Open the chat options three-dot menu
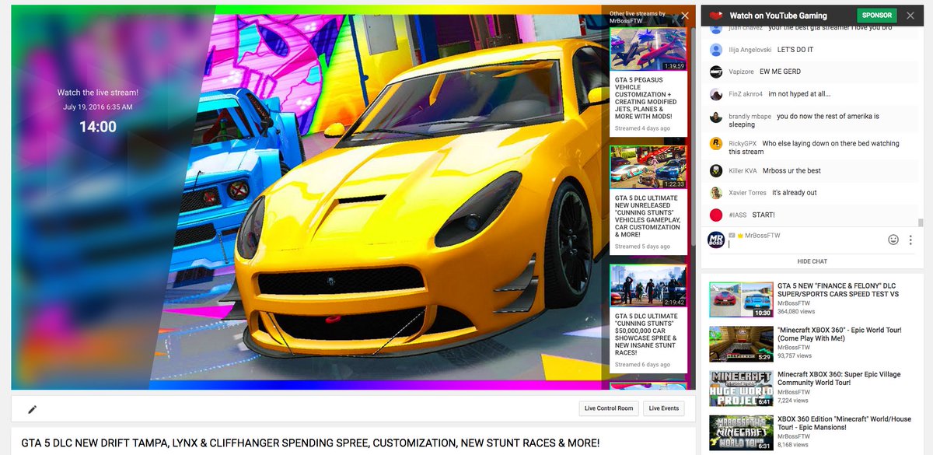 tap(910, 240)
